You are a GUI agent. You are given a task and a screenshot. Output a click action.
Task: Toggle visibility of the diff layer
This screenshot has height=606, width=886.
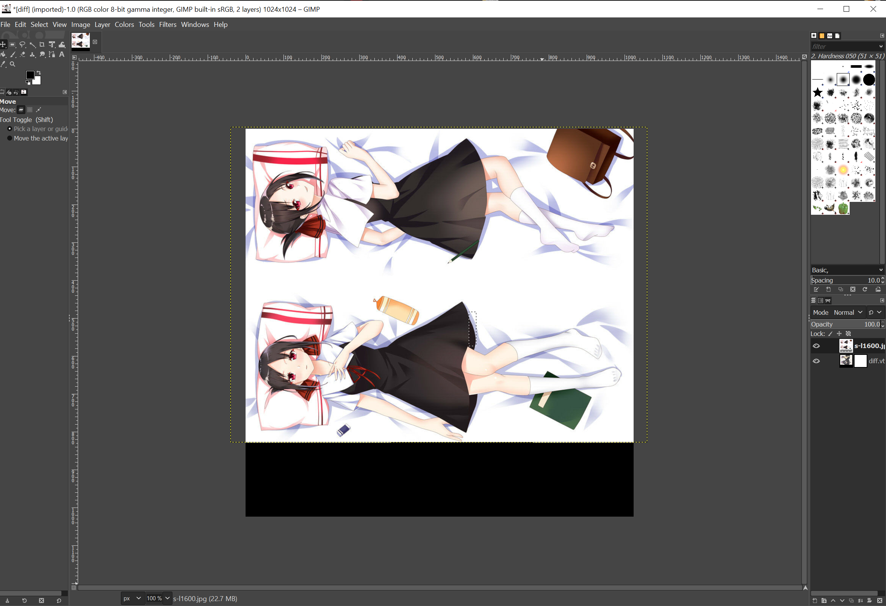pos(816,361)
